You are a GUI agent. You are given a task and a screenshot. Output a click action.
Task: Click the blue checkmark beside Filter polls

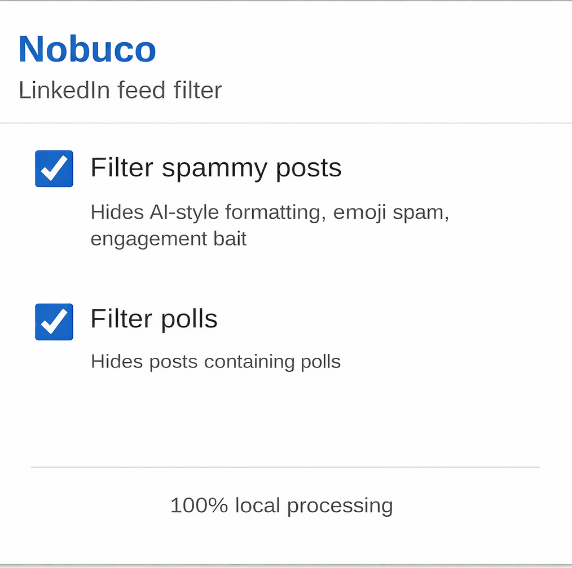click(54, 322)
